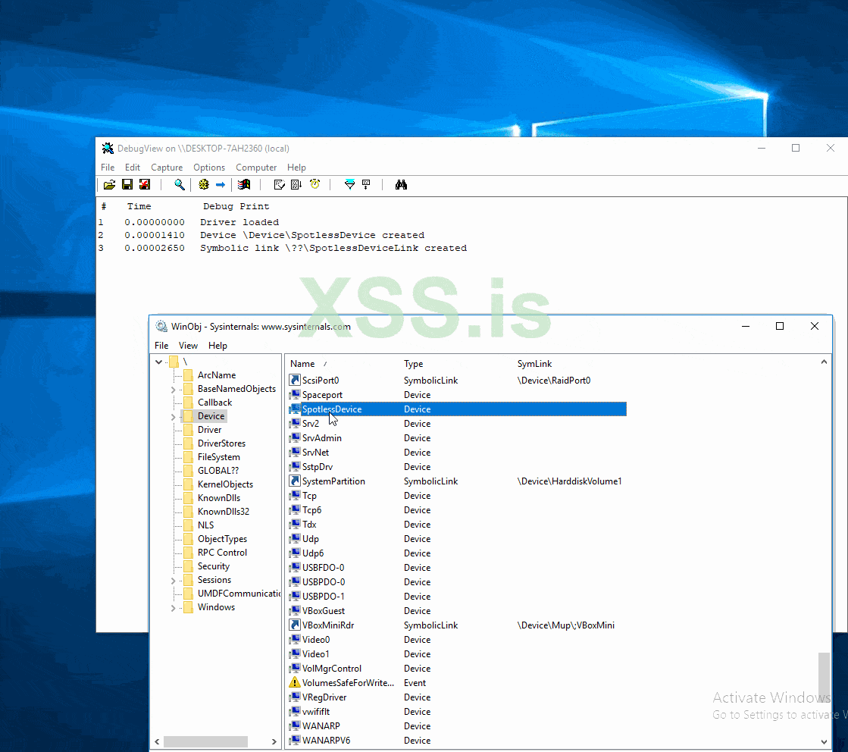Expand the Sessions tree node
The image size is (848, 752).
pyautogui.click(x=173, y=581)
